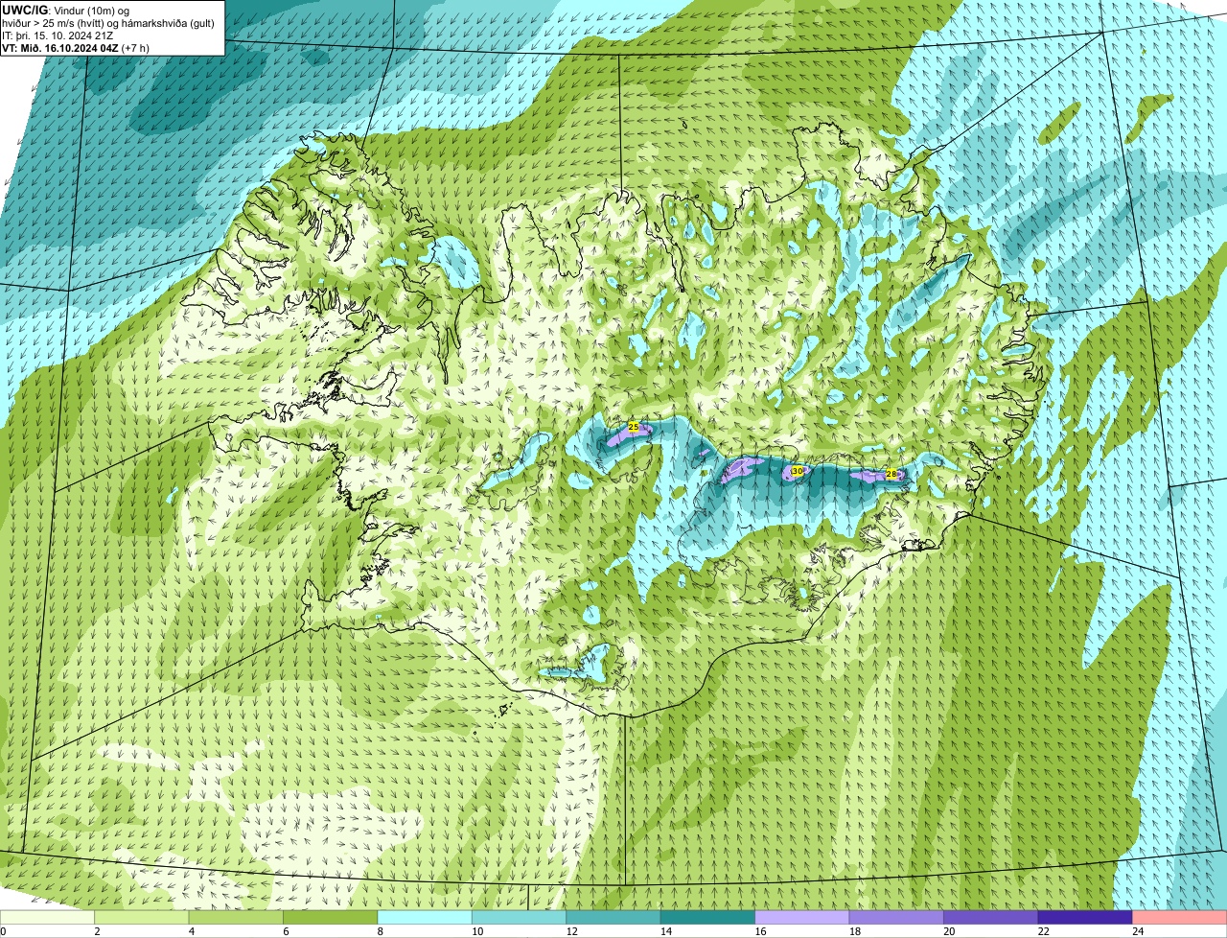The image size is (1227, 938).
Task: Select the 18–20 m/s light purple legend swatch
Action: 896,917
